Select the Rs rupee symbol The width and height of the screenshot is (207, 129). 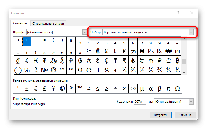point(160,51)
